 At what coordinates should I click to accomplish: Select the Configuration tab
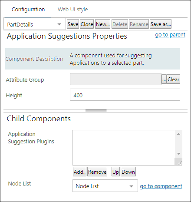tap(28, 10)
